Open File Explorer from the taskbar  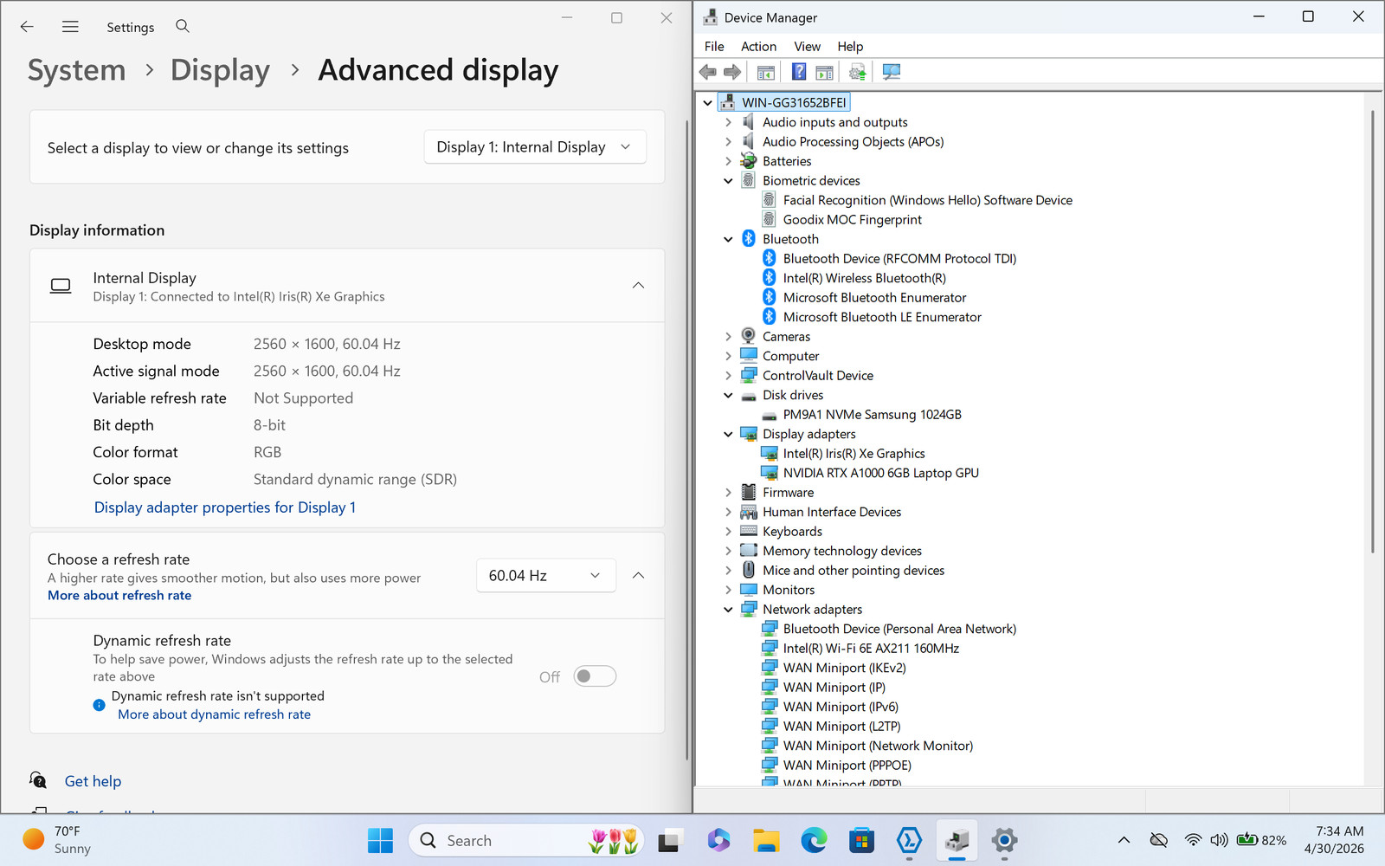[765, 840]
